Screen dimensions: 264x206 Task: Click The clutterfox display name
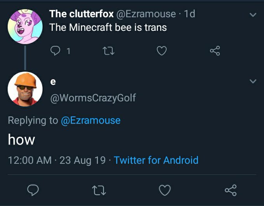[x=81, y=14]
